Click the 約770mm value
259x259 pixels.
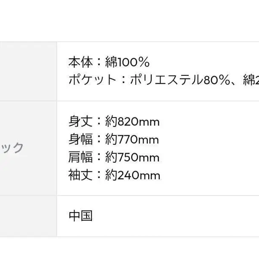pyautogui.click(x=132, y=139)
